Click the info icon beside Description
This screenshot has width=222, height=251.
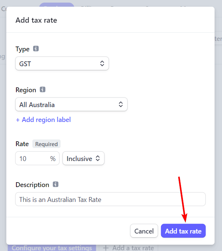click(55, 184)
